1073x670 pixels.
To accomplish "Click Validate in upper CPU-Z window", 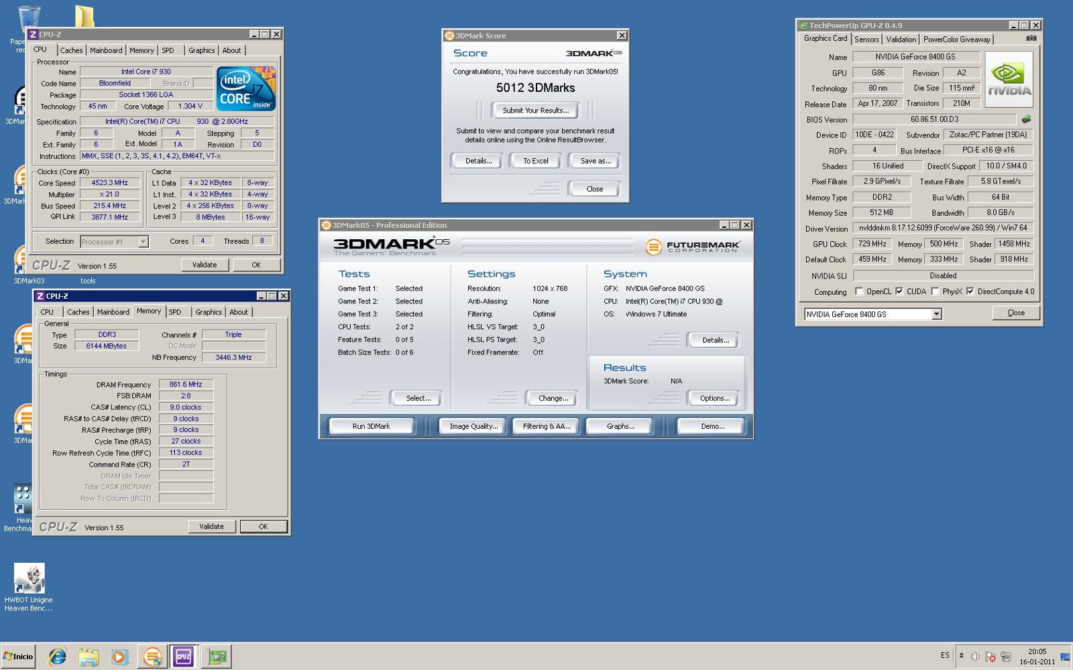I will (x=205, y=265).
